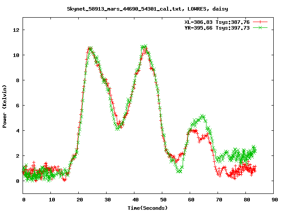283x212 pixels.
Task: Click the x-axis tick label 70
Action: pos(219,200)
